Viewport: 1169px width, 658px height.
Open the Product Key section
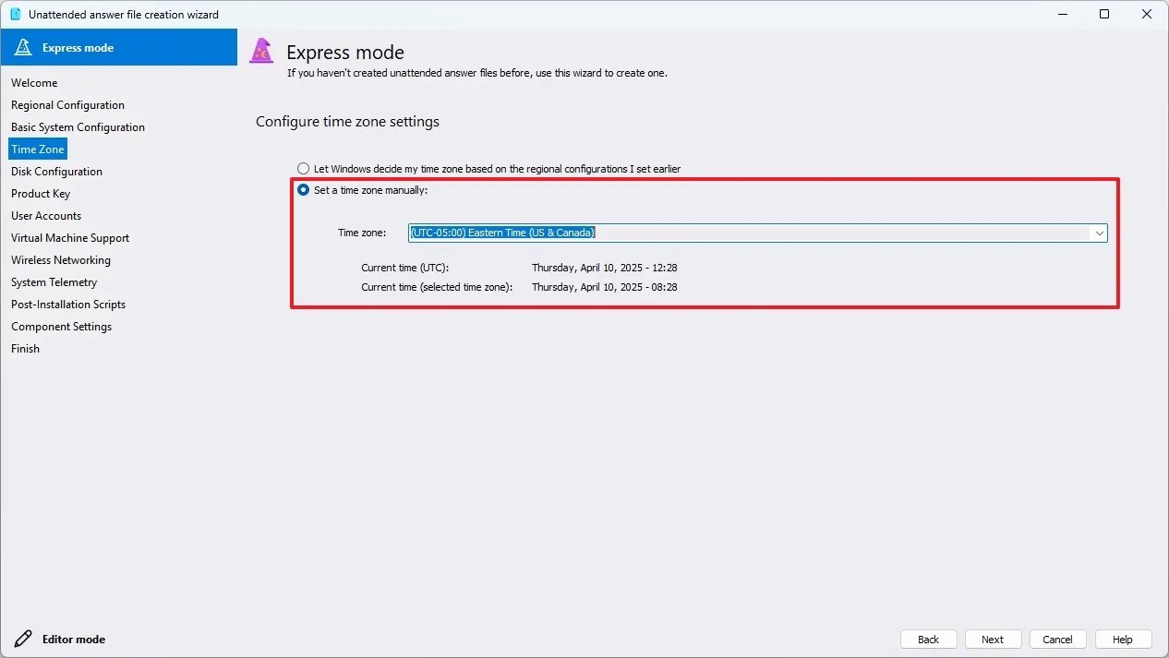pyautogui.click(x=41, y=194)
